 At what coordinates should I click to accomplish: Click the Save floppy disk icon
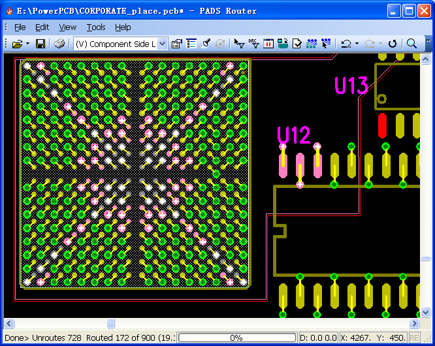pos(40,44)
